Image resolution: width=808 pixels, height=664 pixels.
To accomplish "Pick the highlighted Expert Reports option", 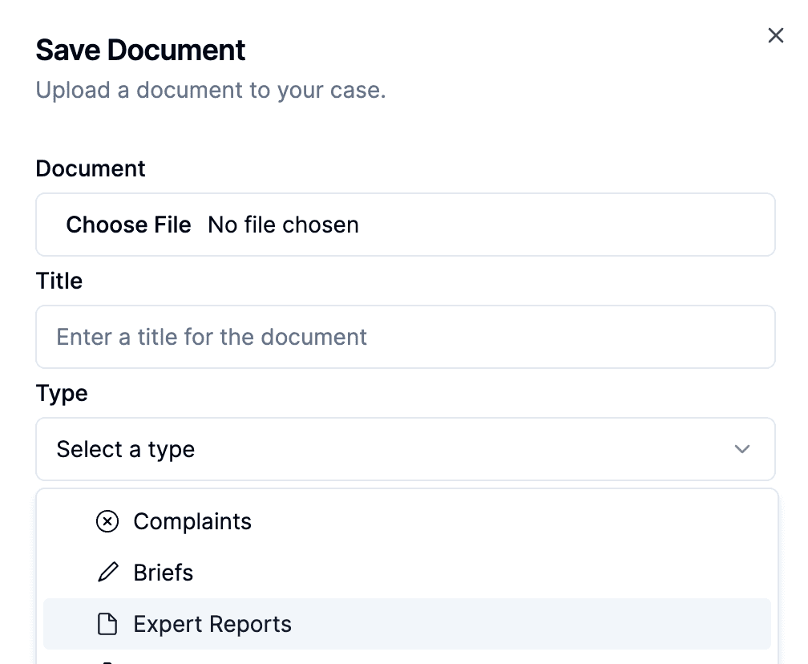I will point(212,624).
